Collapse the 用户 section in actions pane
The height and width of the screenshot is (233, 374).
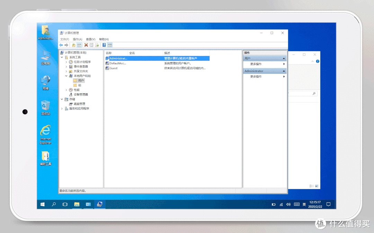click(284, 59)
